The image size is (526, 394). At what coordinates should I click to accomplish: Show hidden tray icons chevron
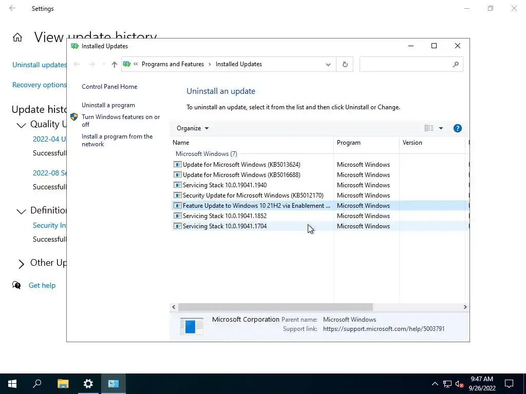(x=435, y=384)
